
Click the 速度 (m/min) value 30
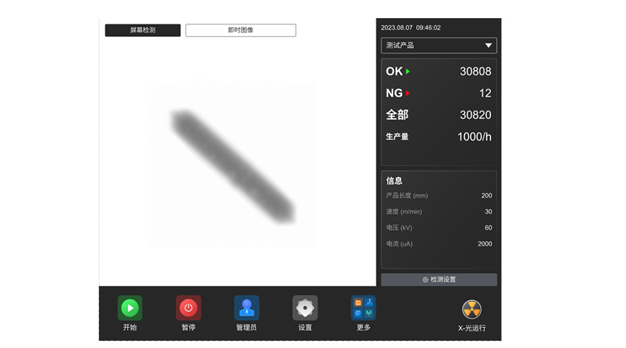pyautogui.click(x=488, y=212)
